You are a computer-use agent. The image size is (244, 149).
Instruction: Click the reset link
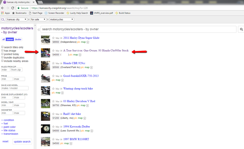5,141
